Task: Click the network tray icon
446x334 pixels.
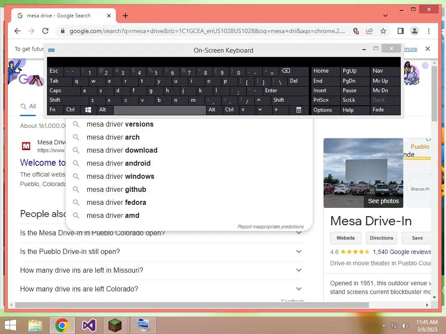Action: click(395, 325)
